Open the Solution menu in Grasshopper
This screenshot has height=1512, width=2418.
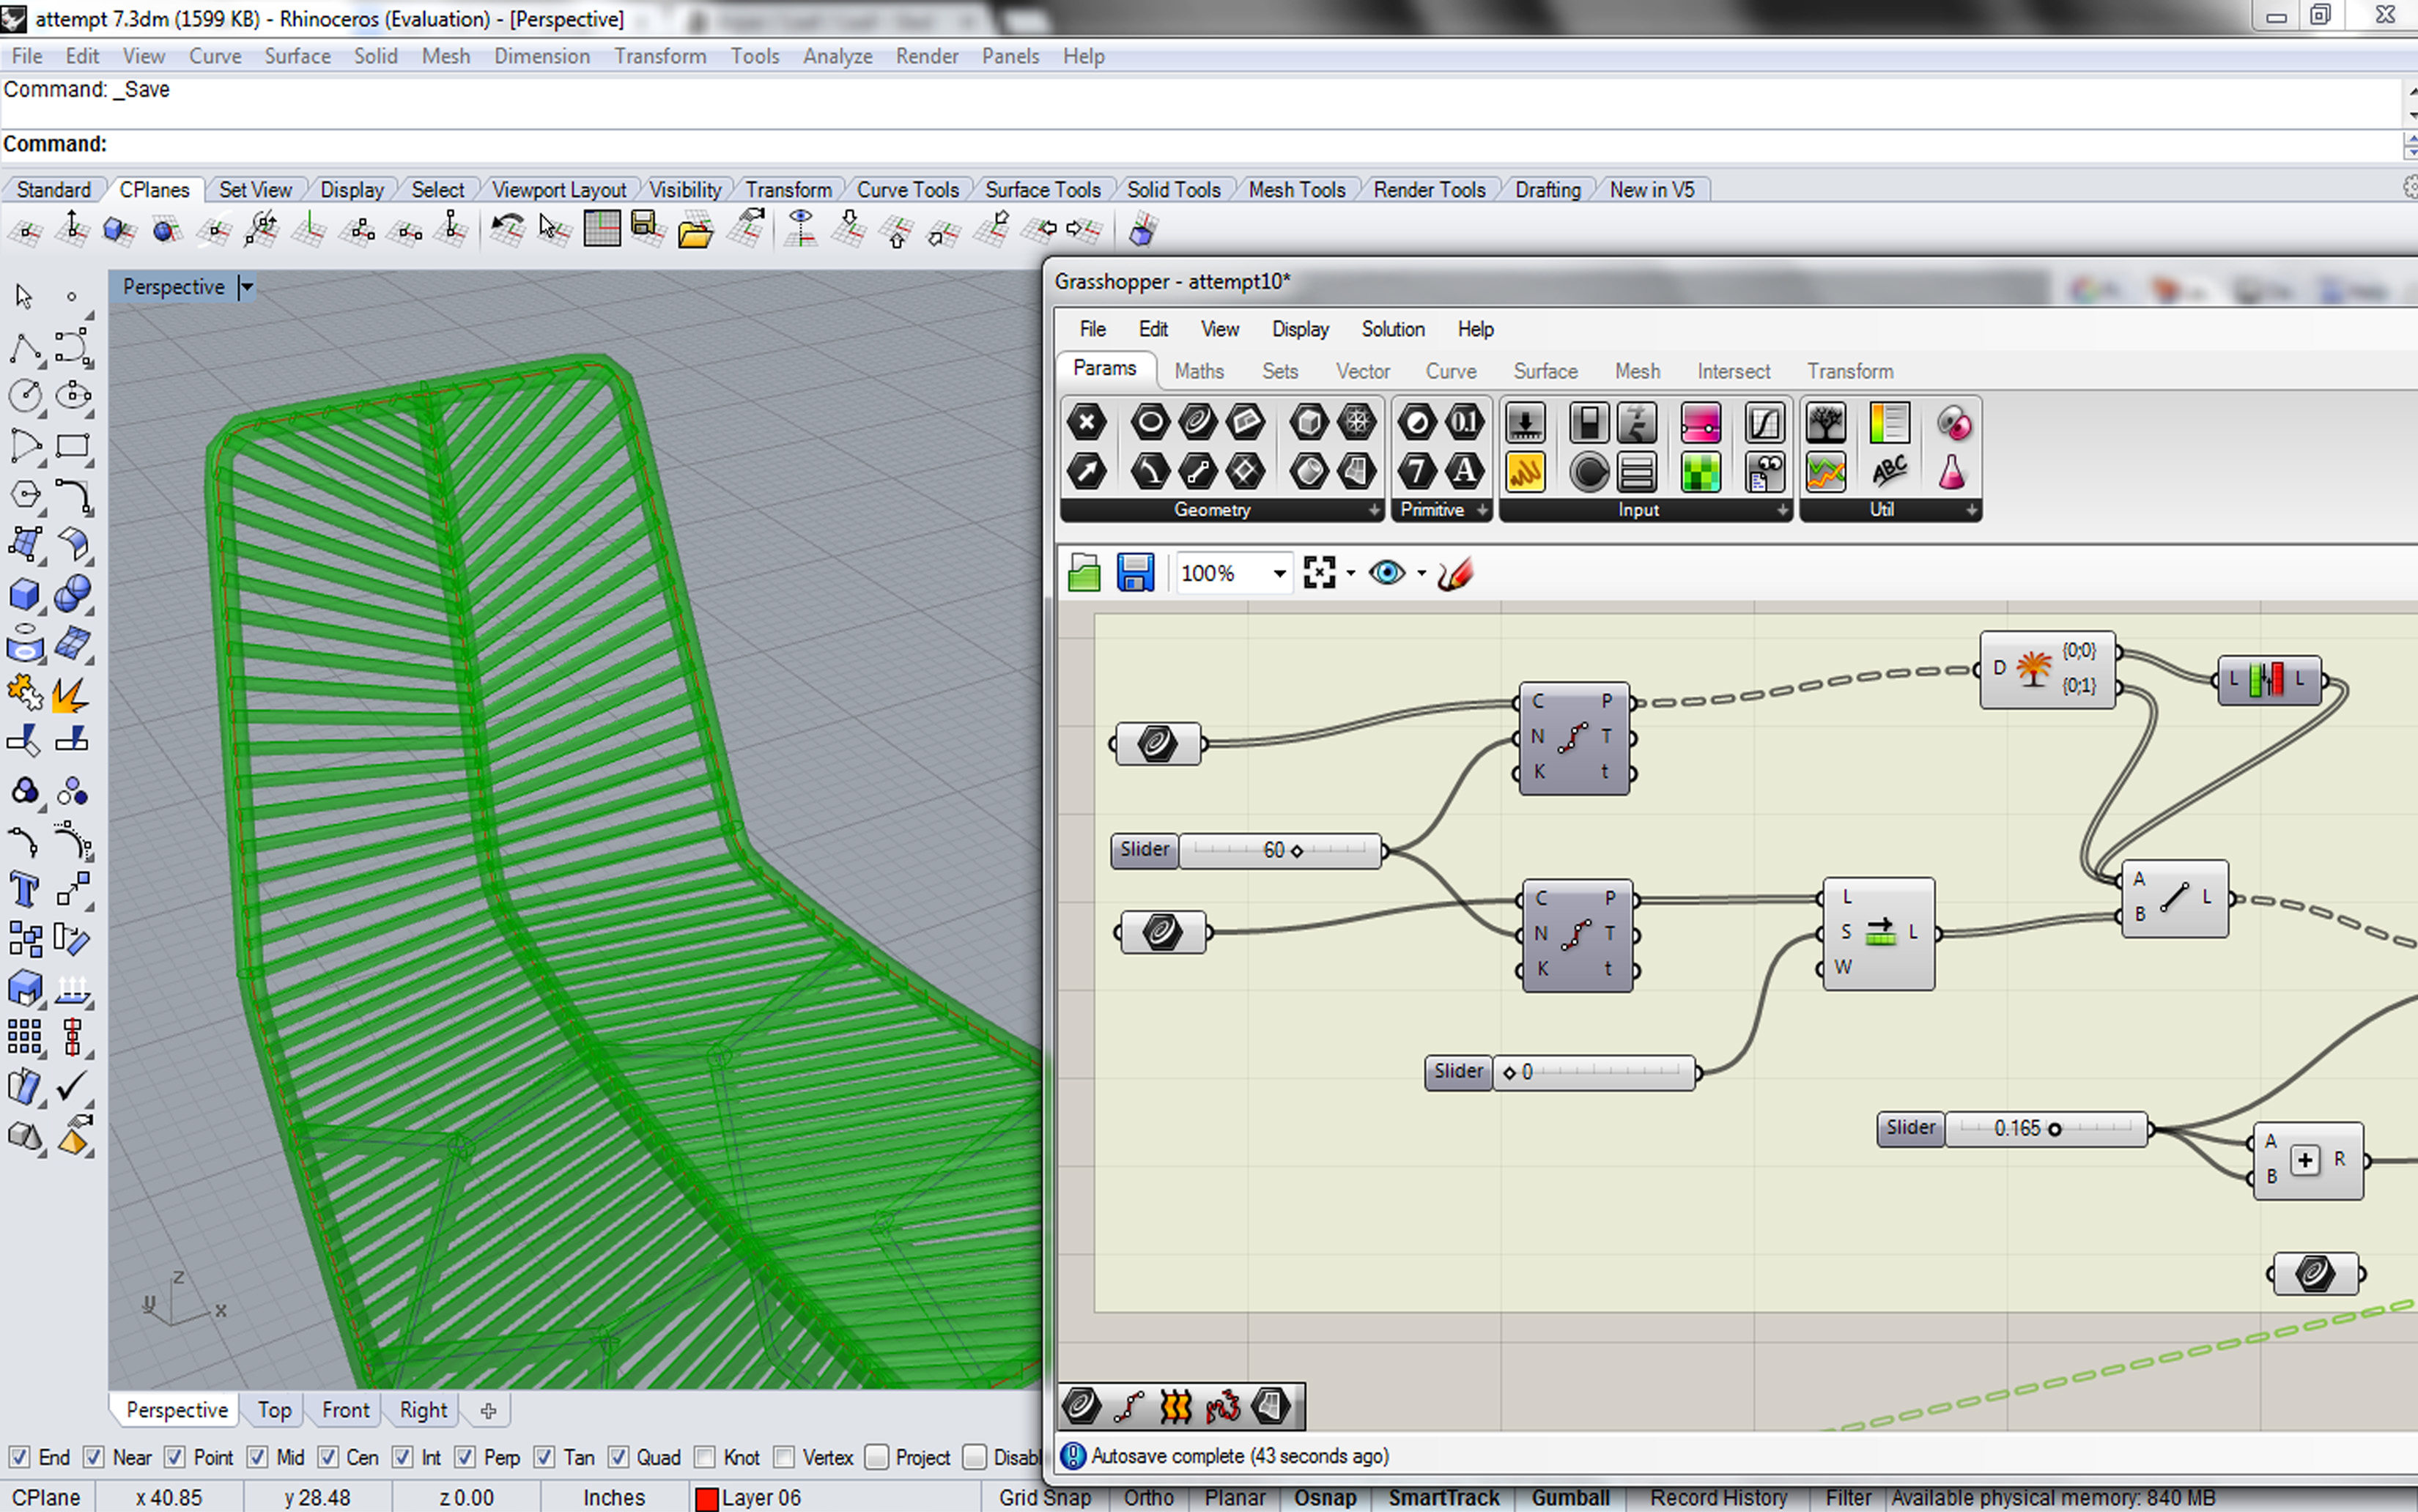(1392, 329)
